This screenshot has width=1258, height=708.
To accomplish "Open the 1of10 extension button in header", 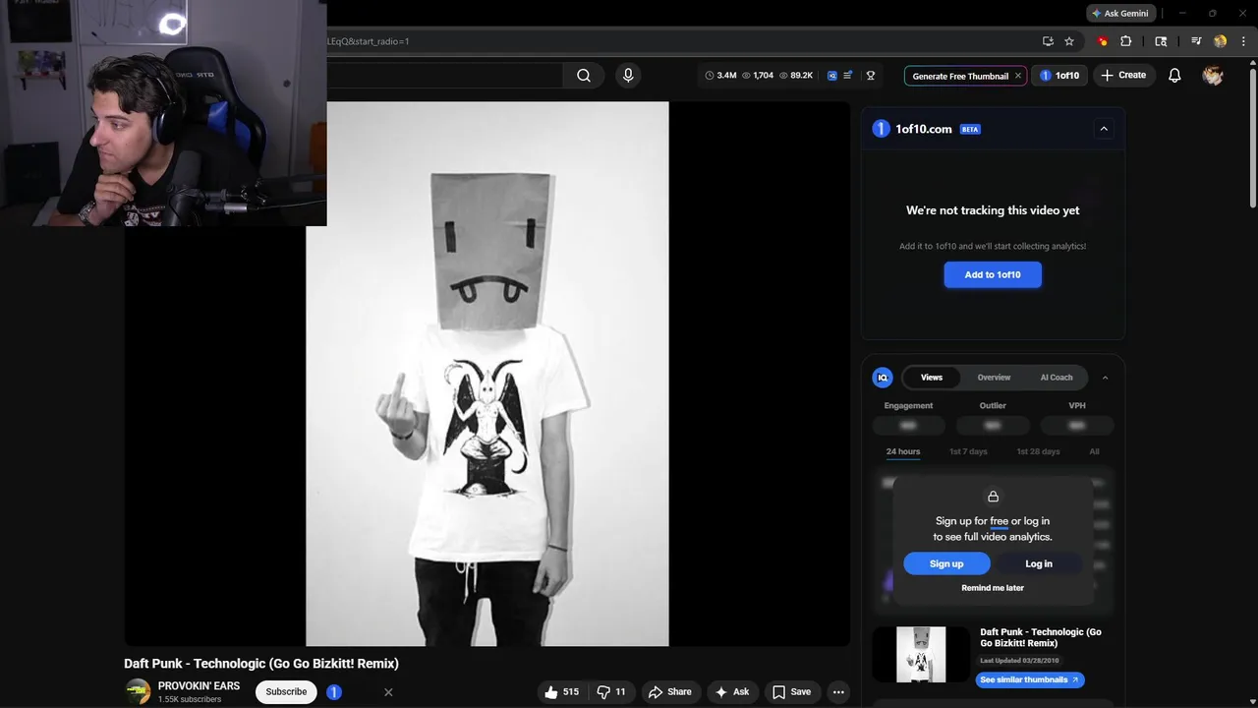I will point(1059,75).
